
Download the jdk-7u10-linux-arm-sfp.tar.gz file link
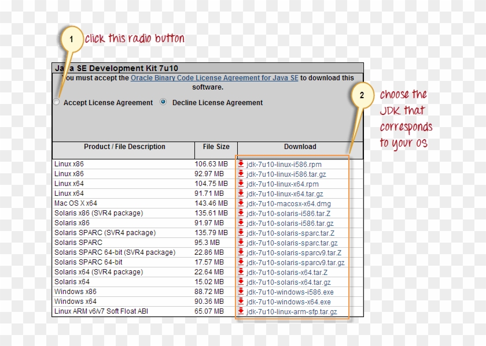292,312
